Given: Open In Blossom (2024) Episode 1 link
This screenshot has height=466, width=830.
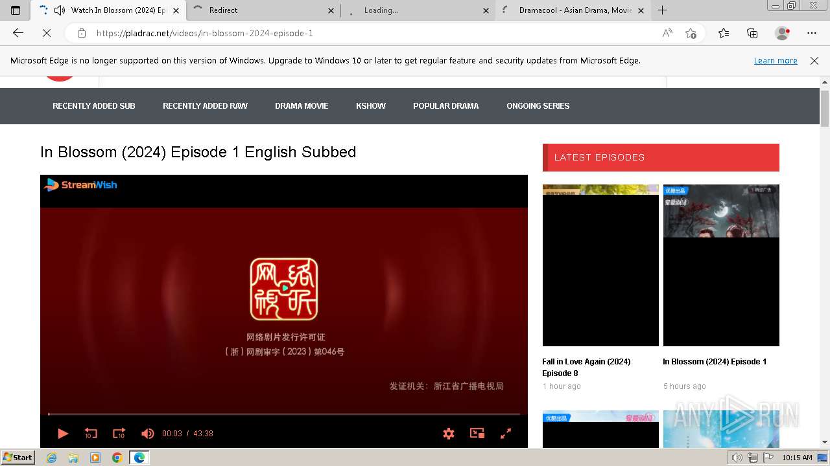Looking at the screenshot, I should (x=715, y=362).
